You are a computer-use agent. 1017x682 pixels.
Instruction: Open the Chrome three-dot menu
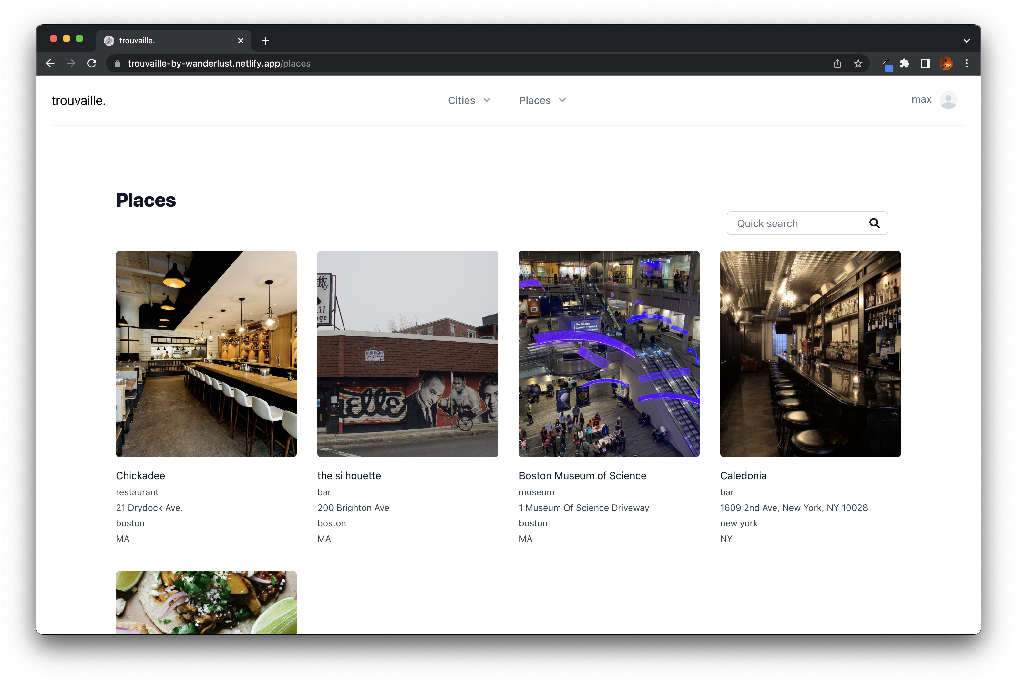(966, 64)
